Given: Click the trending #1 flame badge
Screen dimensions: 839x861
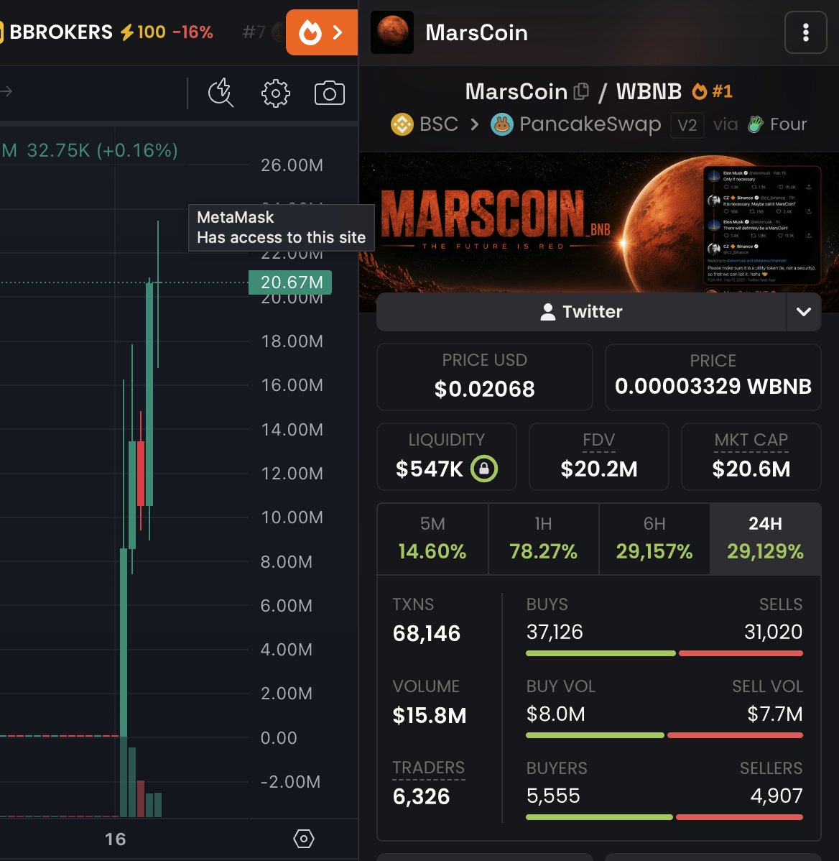Looking at the screenshot, I should click(713, 91).
